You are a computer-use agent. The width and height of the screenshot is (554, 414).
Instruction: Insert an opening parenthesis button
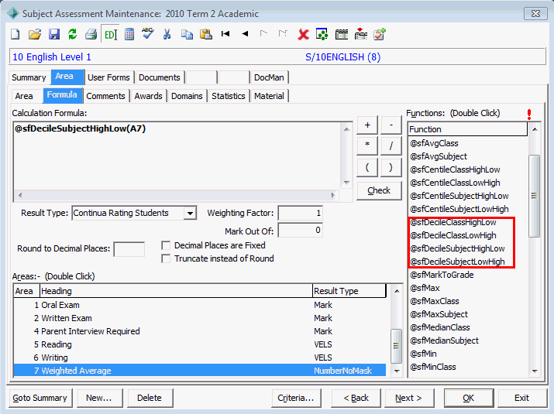[x=367, y=167]
